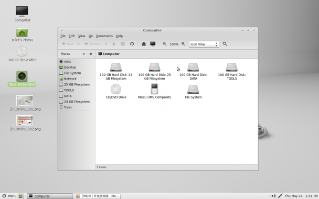Image resolution: width=319 pixels, height=199 pixels.
Task: Click the Forward navigation button
Action: 93,44
